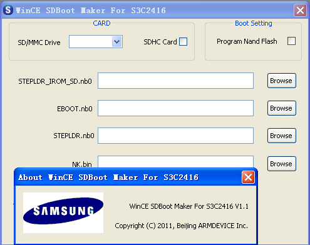310x245 pixels.
Task: Click the 'STEPLDR_IROM_SD.nb0' label
Action: [55, 81]
